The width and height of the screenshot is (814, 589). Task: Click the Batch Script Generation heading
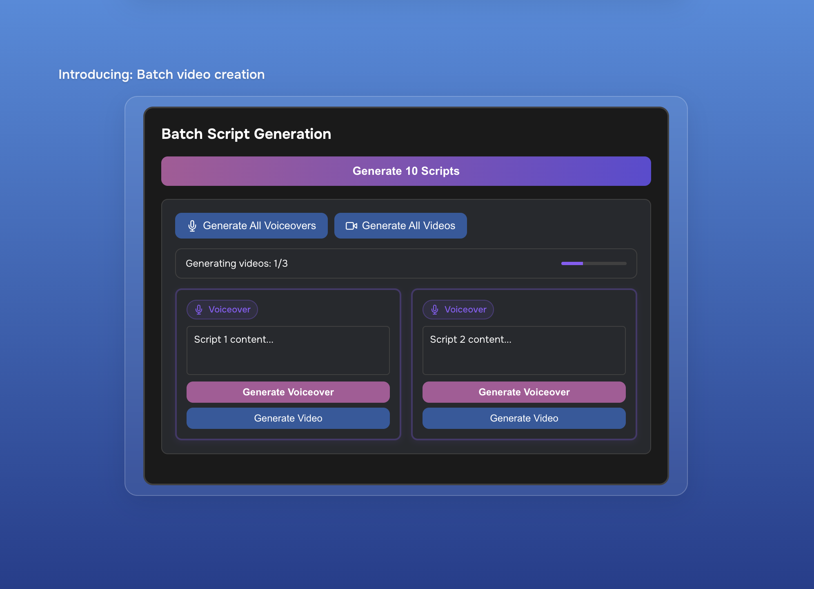tap(246, 134)
